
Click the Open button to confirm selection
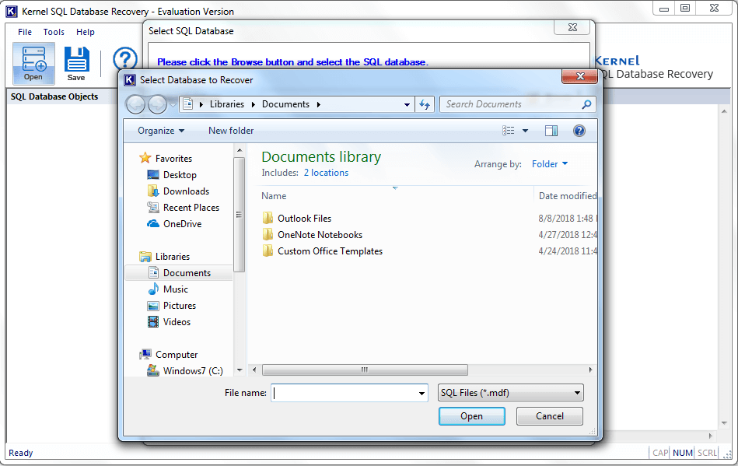tap(471, 416)
